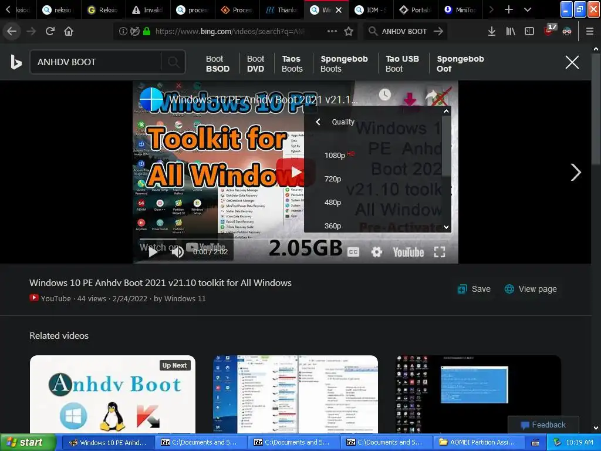Click the browser Back arrow
601x451 pixels.
tap(12, 31)
